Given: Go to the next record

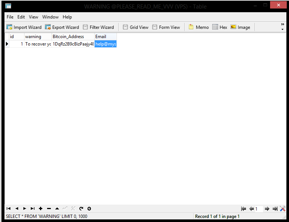Looking at the screenshot, I should [24, 209].
